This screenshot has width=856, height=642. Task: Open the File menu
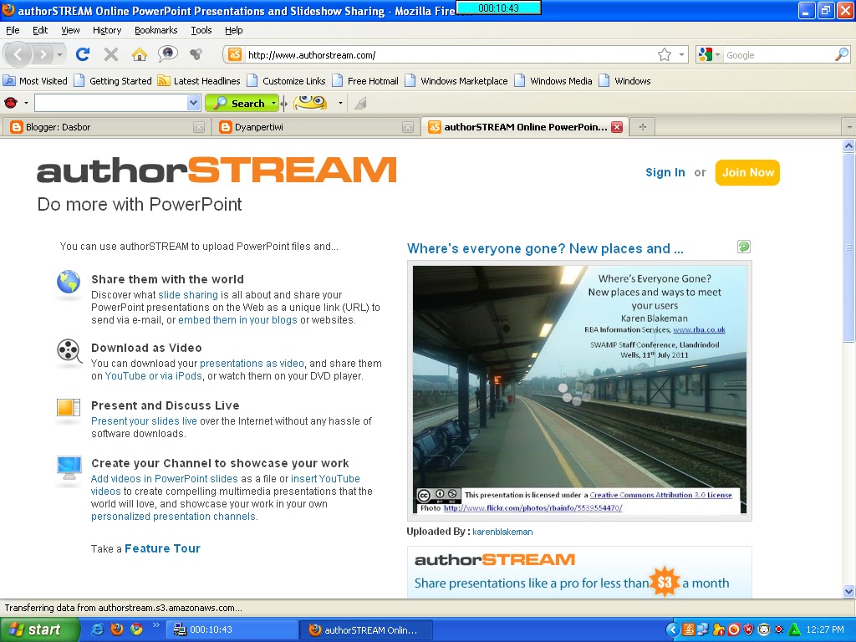[13, 30]
